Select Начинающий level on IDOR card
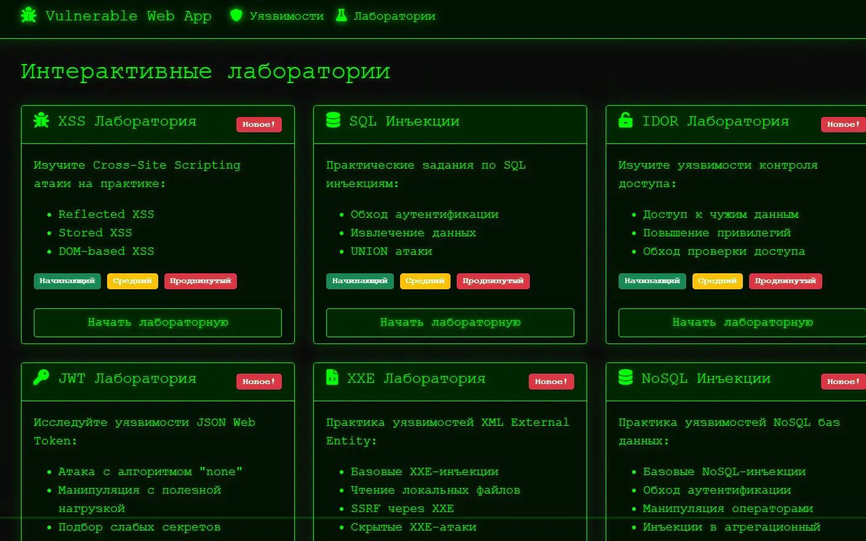 (x=652, y=281)
